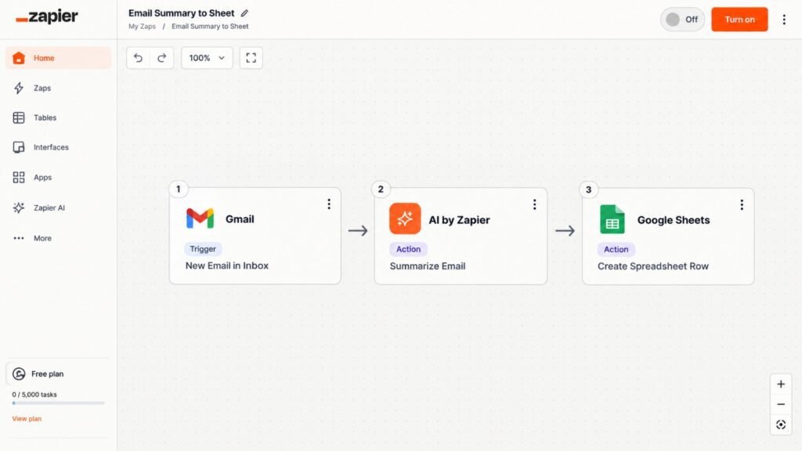Screen dimensions: 802x451
Task: Click the Email Summary to Sheet title
Action: [x=181, y=13]
